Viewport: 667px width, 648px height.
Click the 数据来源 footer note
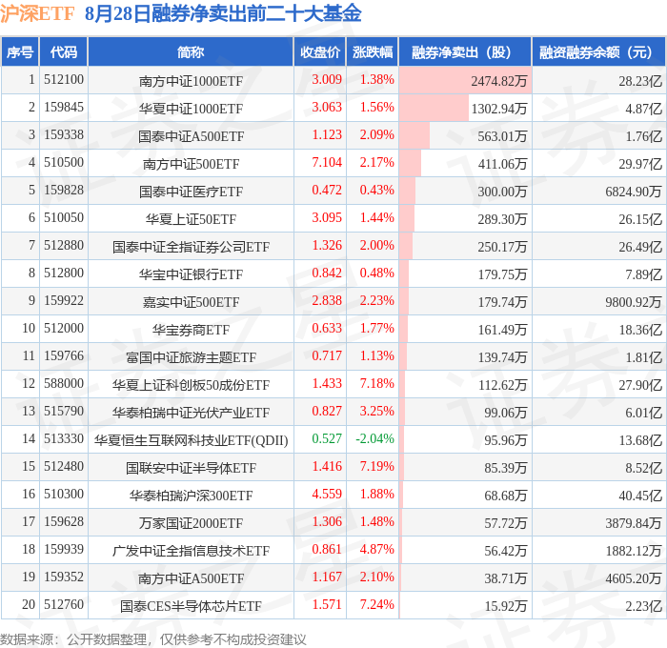(153, 639)
